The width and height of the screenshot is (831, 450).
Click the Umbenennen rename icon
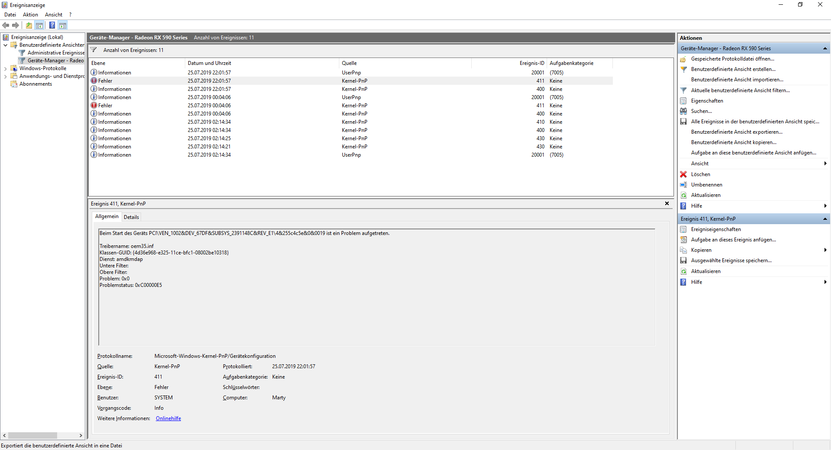[683, 185]
